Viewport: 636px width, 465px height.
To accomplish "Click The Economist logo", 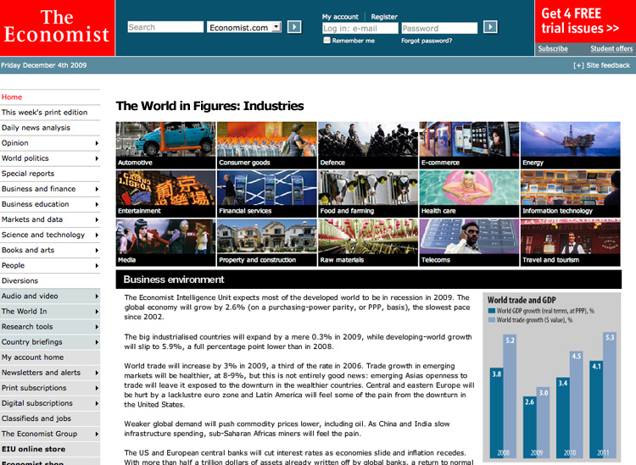I will (57, 28).
